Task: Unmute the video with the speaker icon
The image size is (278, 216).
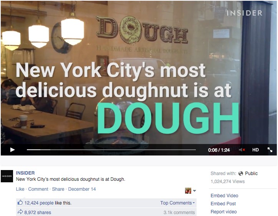Action: point(242,150)
